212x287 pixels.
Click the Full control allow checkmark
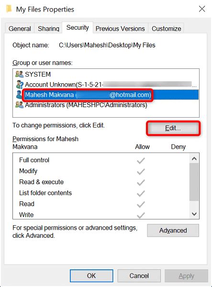[141, 161]
